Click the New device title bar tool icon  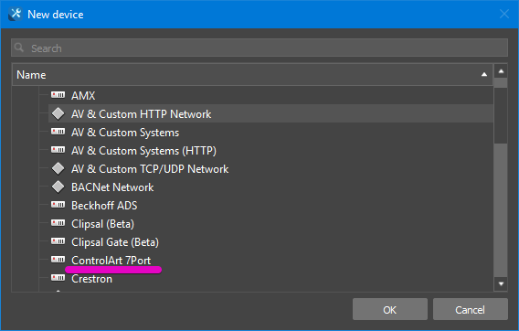(x=16, y=14)
